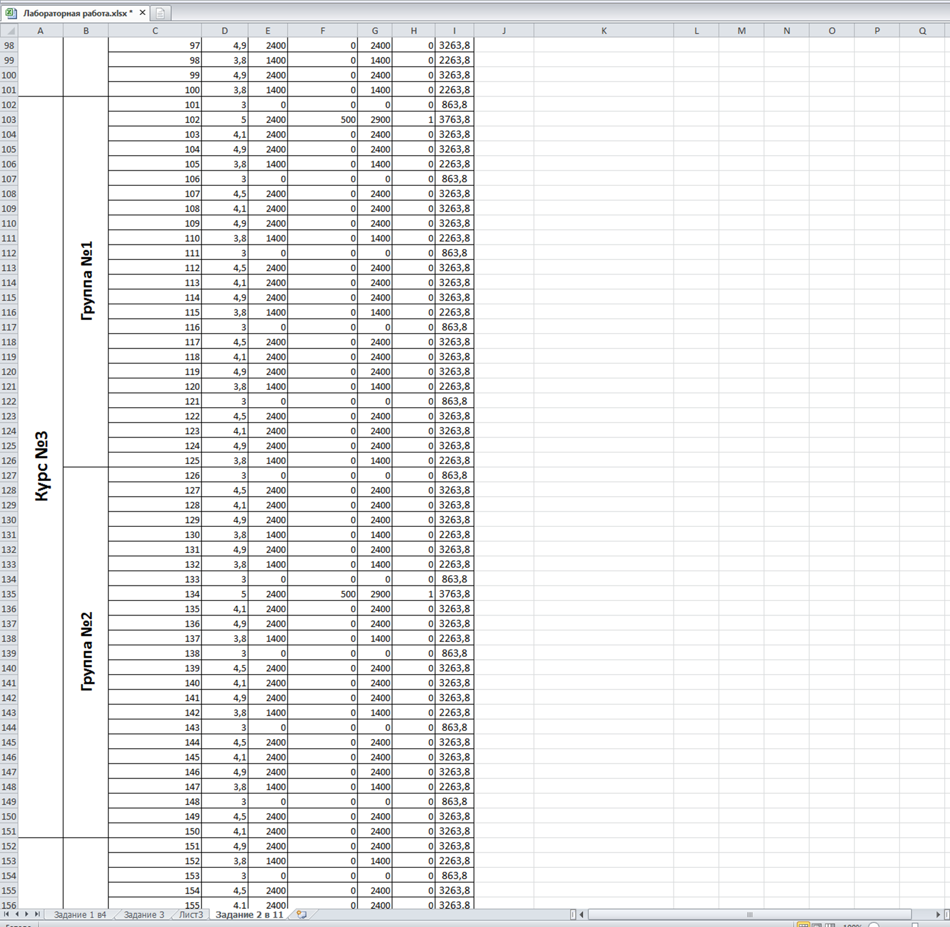
Task: Click the 2900 value in row 103
Action: tap(375, 120)
